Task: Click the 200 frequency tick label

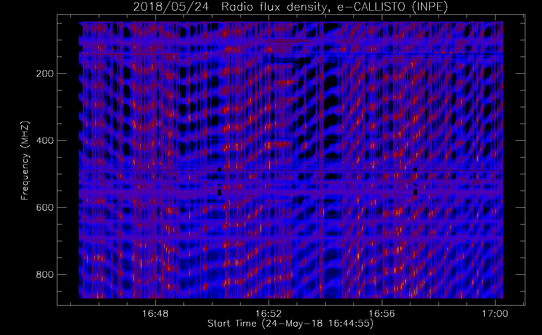Action: [45, 74]
